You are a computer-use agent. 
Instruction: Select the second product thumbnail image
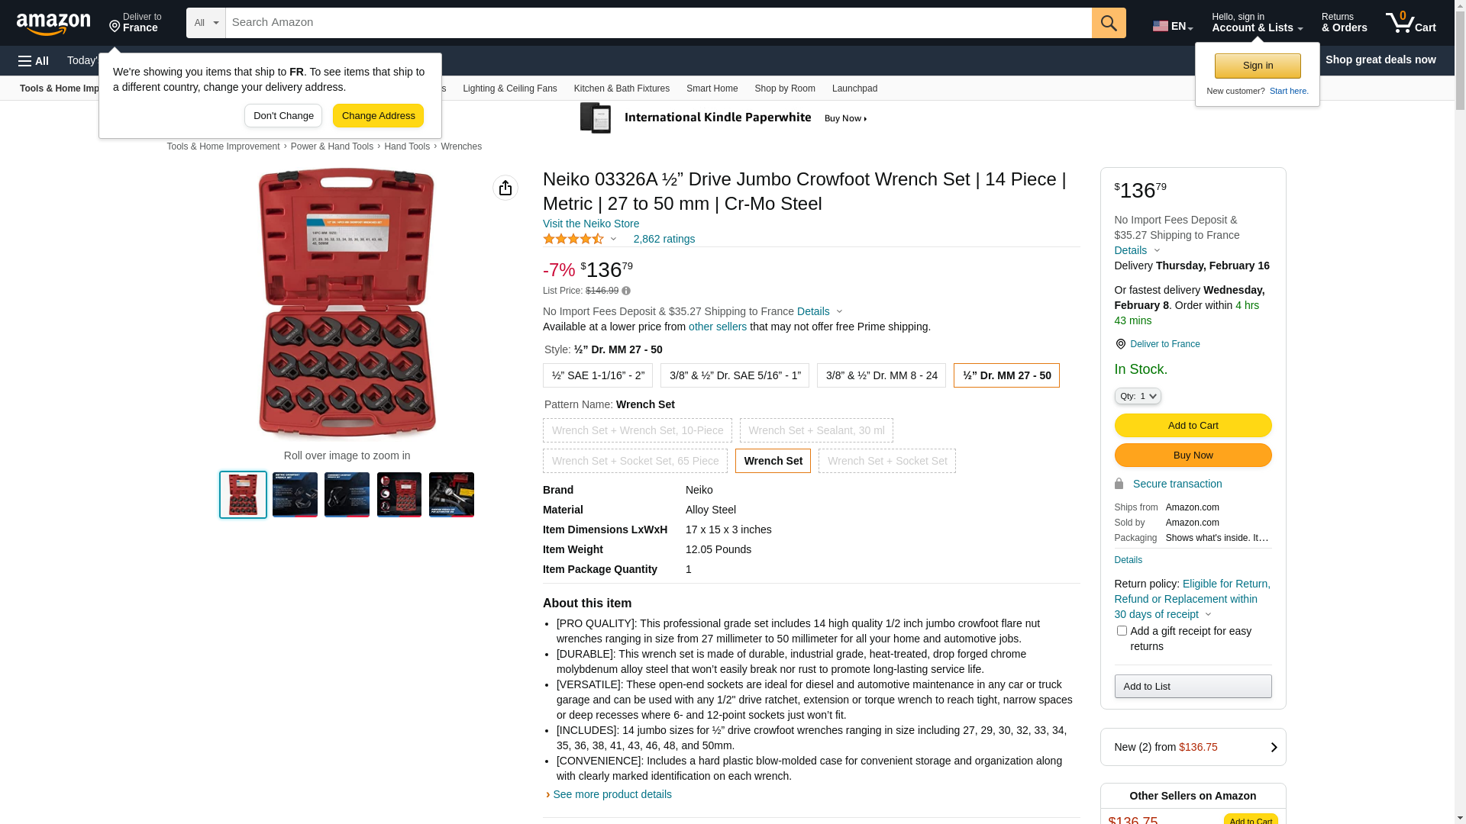pos(295,494)
